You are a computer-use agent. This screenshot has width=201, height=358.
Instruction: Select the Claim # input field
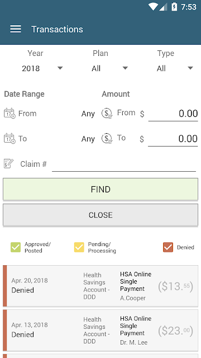coord(124,164)
